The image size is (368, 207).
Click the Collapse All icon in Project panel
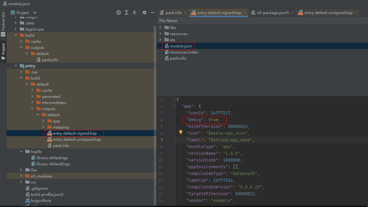pos(134,13)
